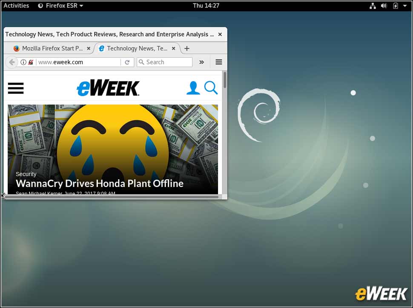Viewport: 413px width, 308px height.
Task: Open the Activities overview
Action: 16,6
